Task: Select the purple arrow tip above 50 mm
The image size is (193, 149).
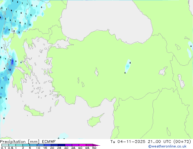Action: click(x=96, y=145)
